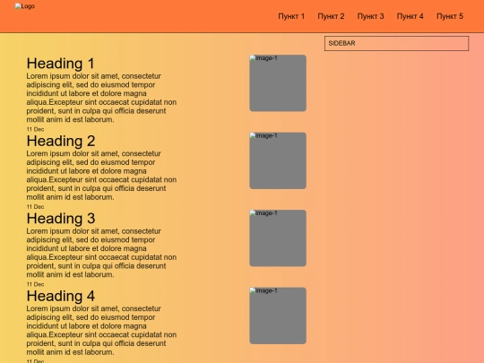Screen dimensions: 484x363
Task: Click the image thumbnail beside Heading 1
Action: [278, 83]
